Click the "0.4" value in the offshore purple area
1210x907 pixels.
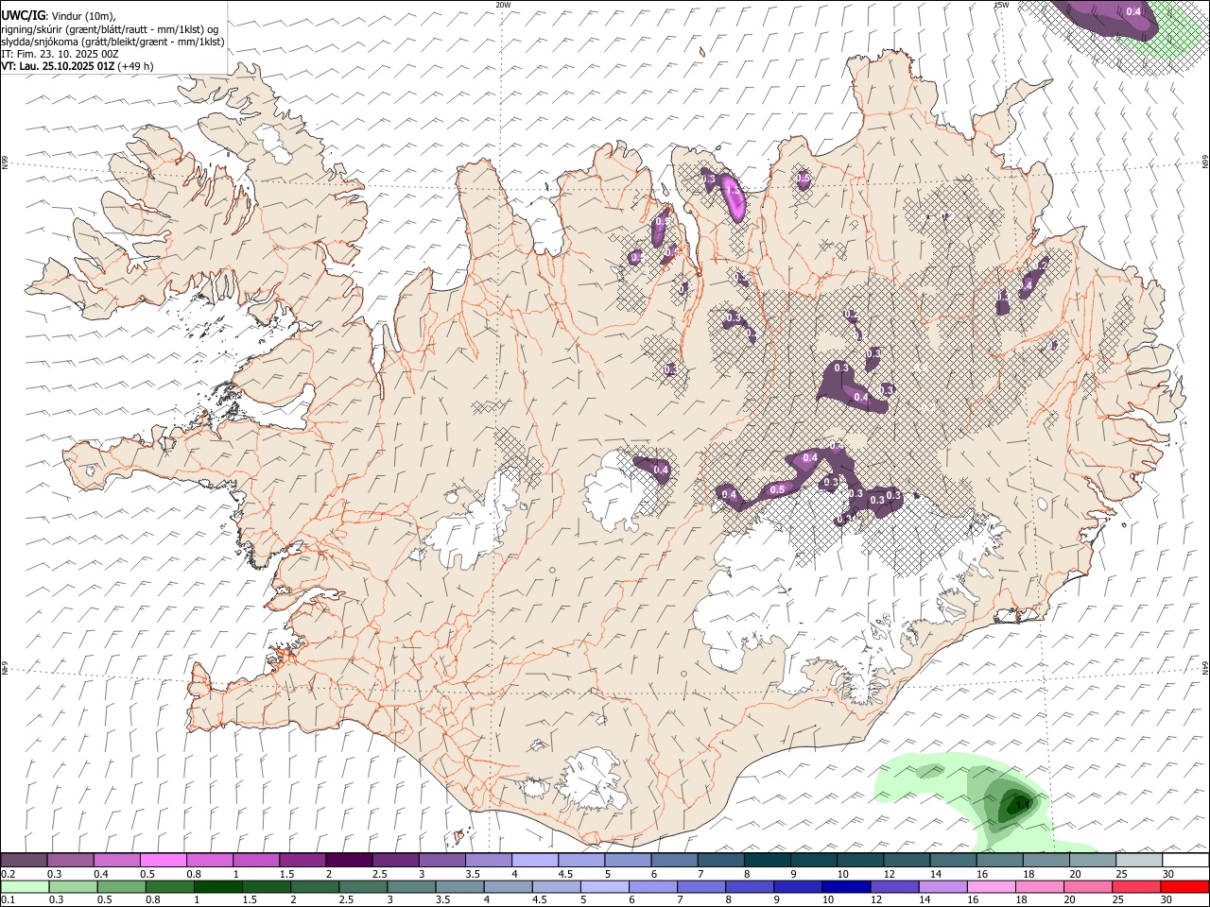pyautogui.click(x=1134, y=11)
